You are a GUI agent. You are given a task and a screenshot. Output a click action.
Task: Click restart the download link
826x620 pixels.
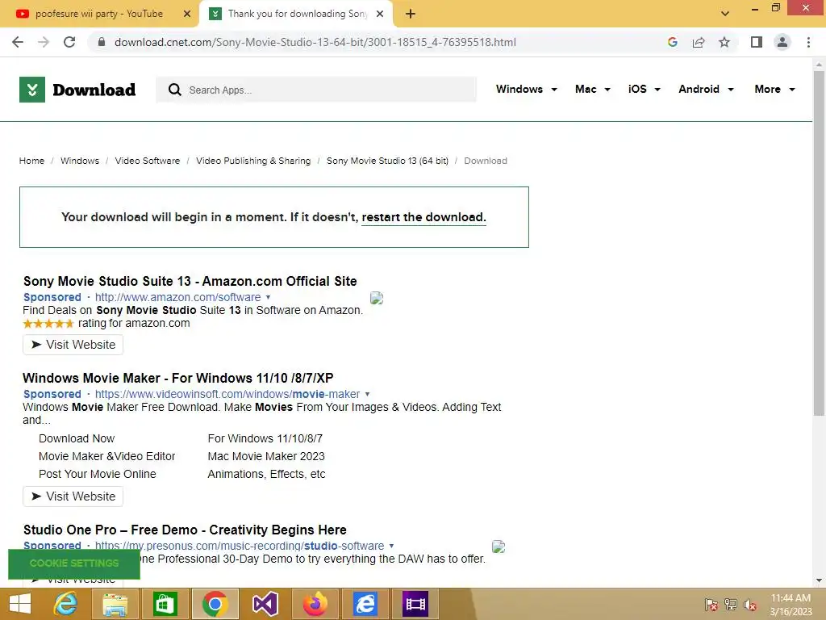[423, 217]
